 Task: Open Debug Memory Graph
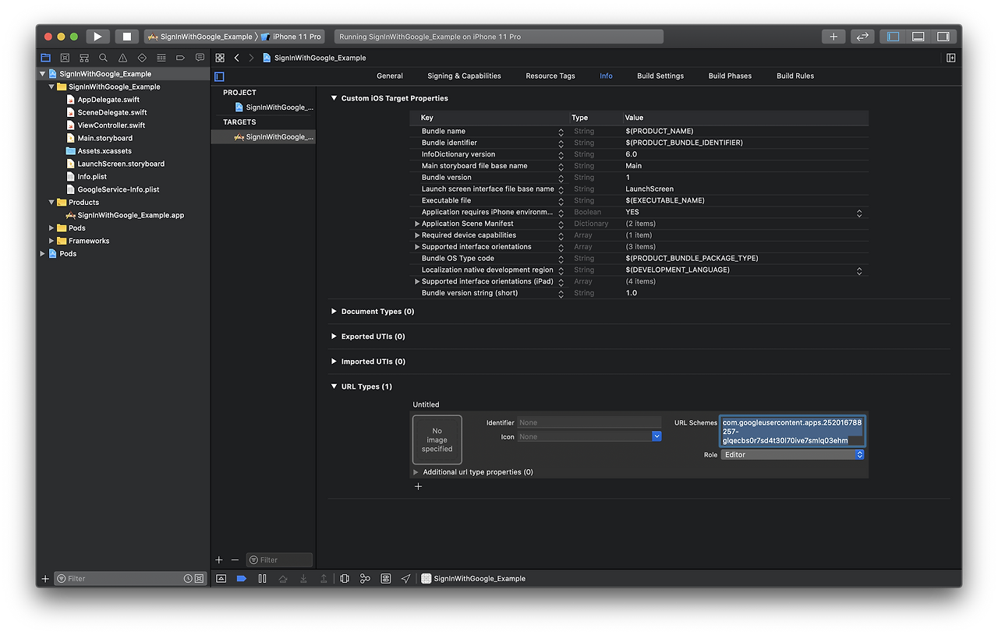tap(365, 578)
